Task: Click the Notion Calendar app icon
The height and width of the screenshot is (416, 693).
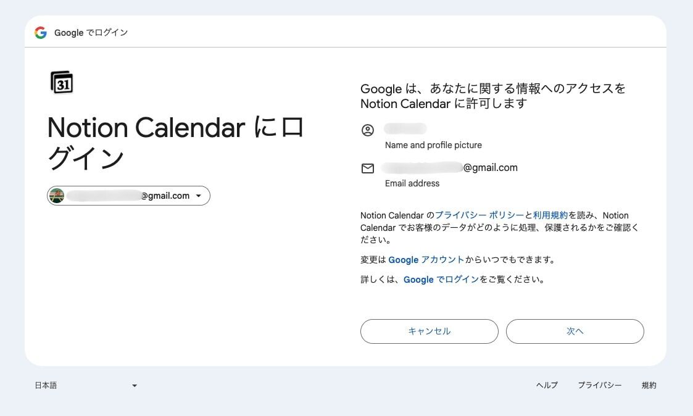Action: click(x=60, y=81)
